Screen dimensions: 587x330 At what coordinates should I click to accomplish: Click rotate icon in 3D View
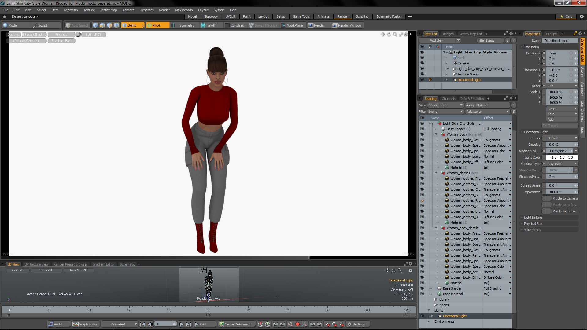click(393, 270)
